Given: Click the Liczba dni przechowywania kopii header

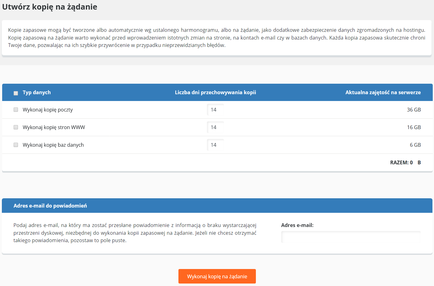Looking at the screenshot, I should [x=215, y=92].
